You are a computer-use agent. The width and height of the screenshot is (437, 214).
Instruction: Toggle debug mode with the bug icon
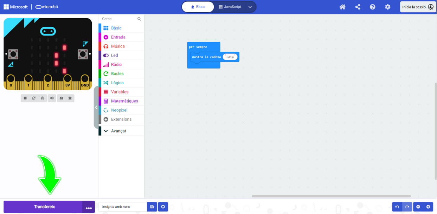point(43,98)
